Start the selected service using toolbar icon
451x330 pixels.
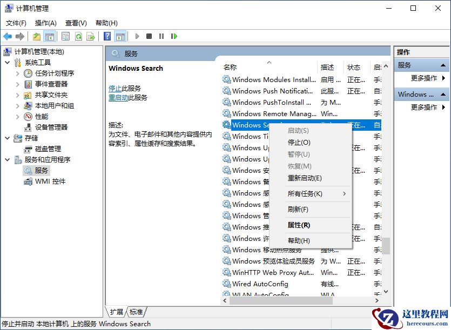[136, 36]
